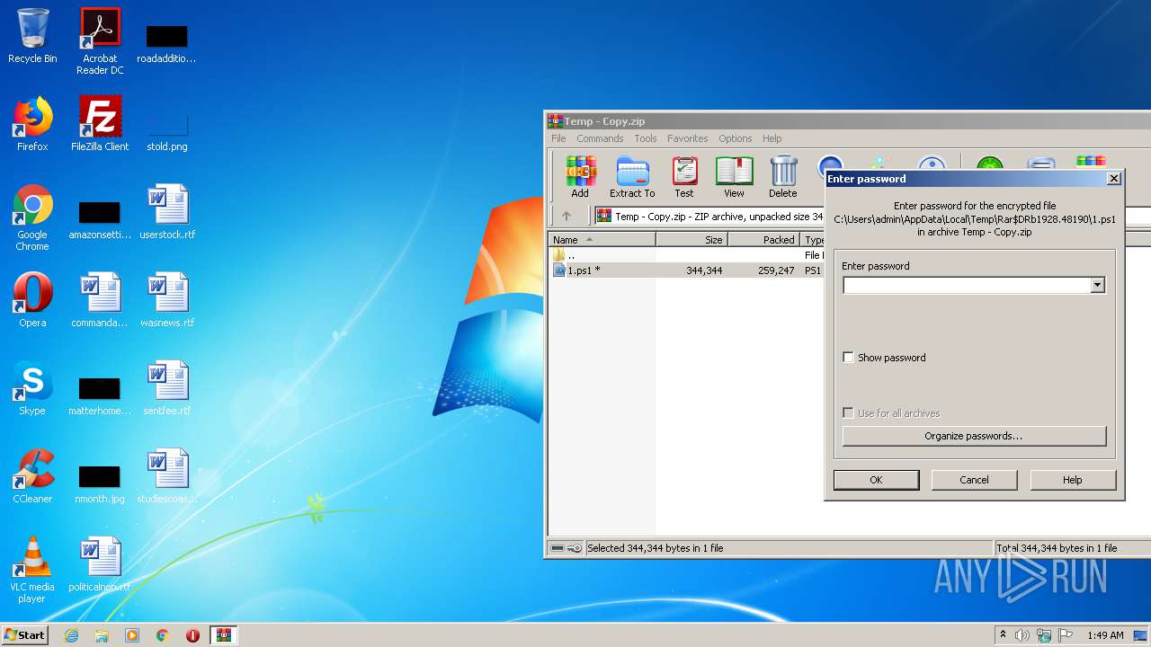This screenshot has width=1151, height=647.
Task: Select the 1.ps1 file icon in the archive list
Action: [x=559, y=270]
